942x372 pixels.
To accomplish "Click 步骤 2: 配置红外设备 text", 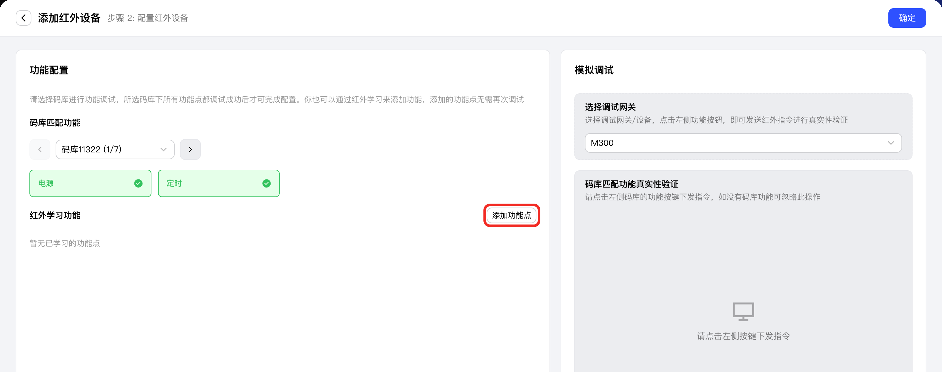I will [148, 18].
